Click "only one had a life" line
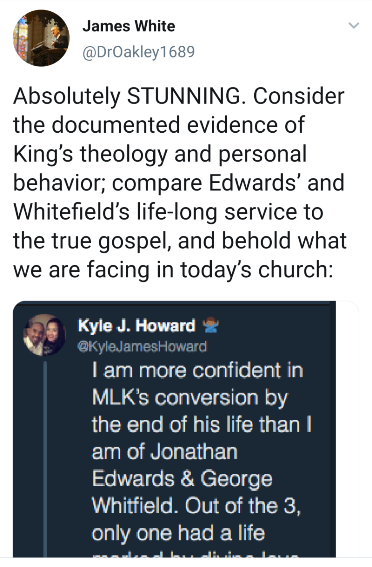372x567 pixels. tap(178, 533)
